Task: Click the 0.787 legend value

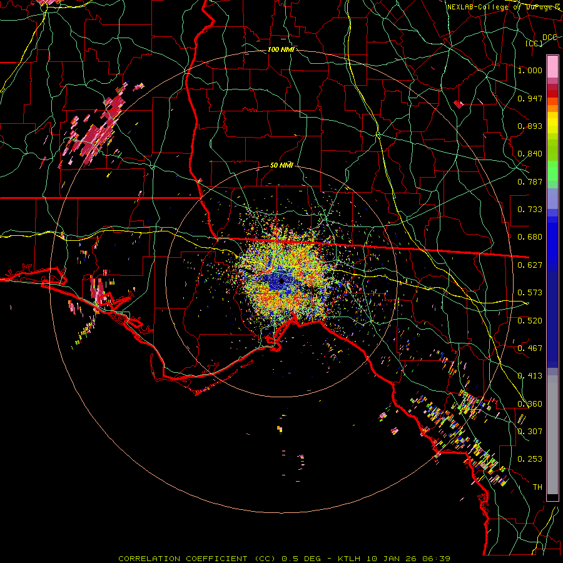Action: click(530, 181)
